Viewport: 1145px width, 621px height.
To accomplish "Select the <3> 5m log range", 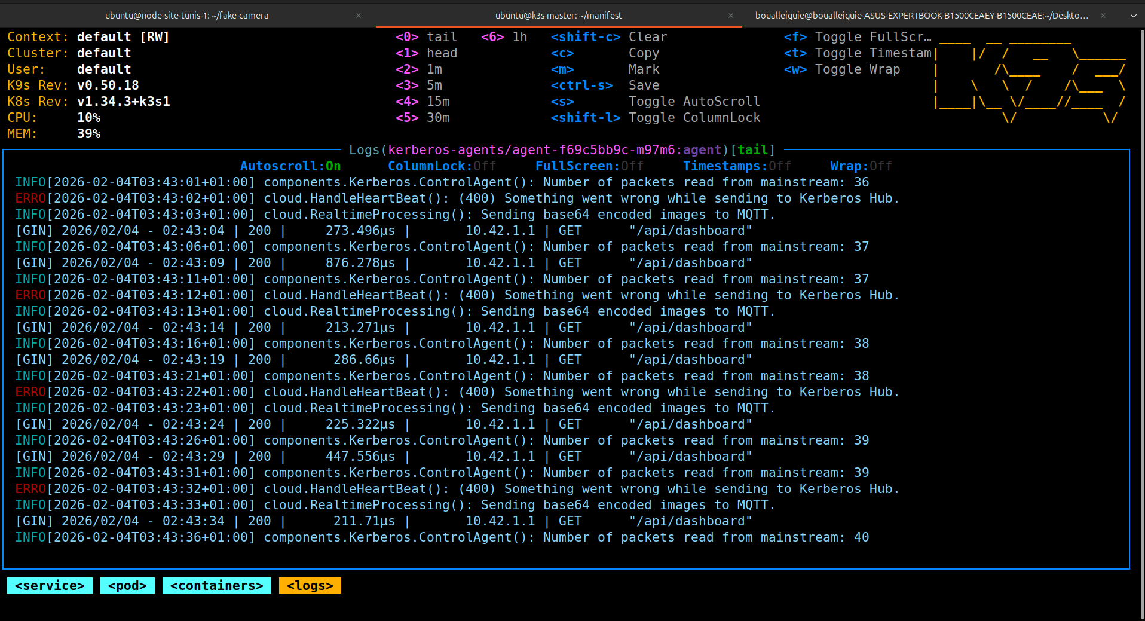I will (x=418, y=85).
